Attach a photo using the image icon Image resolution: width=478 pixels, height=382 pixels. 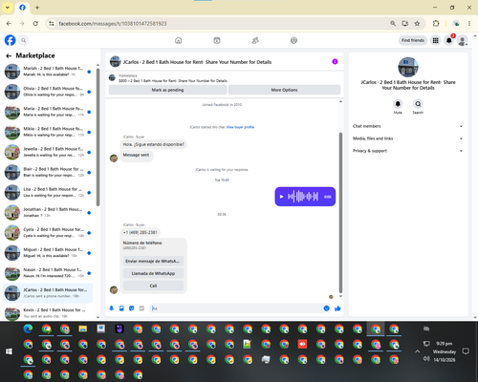(x=121, y=308)
